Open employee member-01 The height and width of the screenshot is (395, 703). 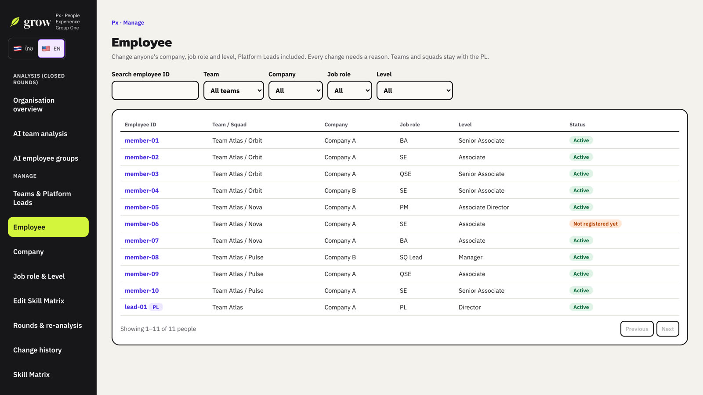click(141, 140)
